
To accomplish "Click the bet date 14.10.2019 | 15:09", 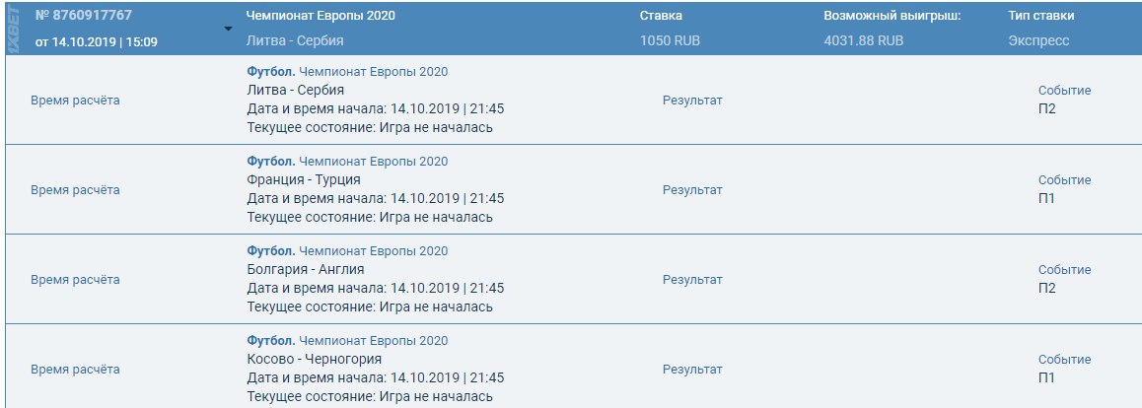I will pyautogui.click(x=96, y=41).
